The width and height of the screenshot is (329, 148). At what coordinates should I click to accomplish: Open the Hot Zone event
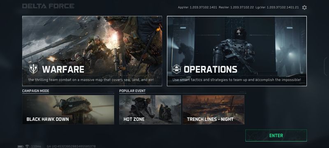click(150, 110)
